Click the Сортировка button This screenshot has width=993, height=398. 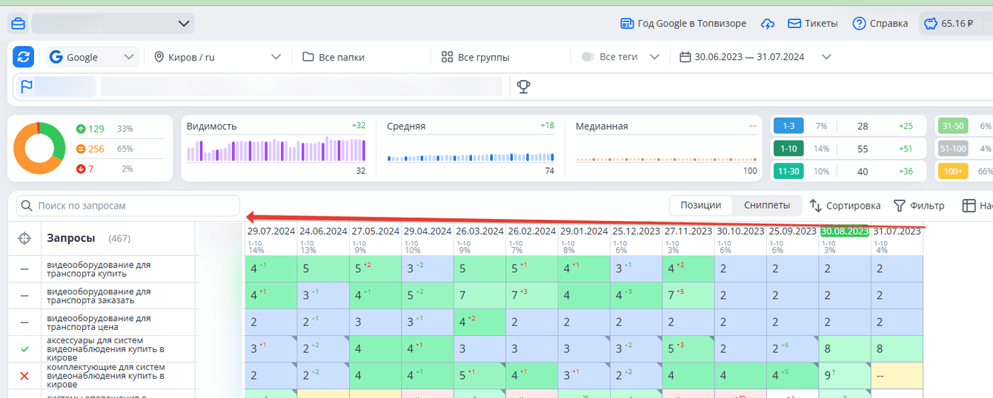point(845,206)
